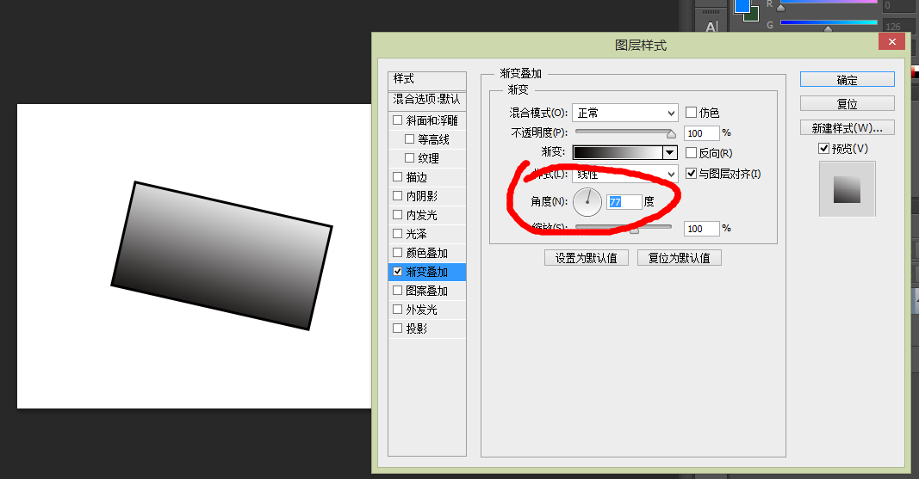
Task: Select the 投影 list entry label
Action: click(x=417, y=329)
